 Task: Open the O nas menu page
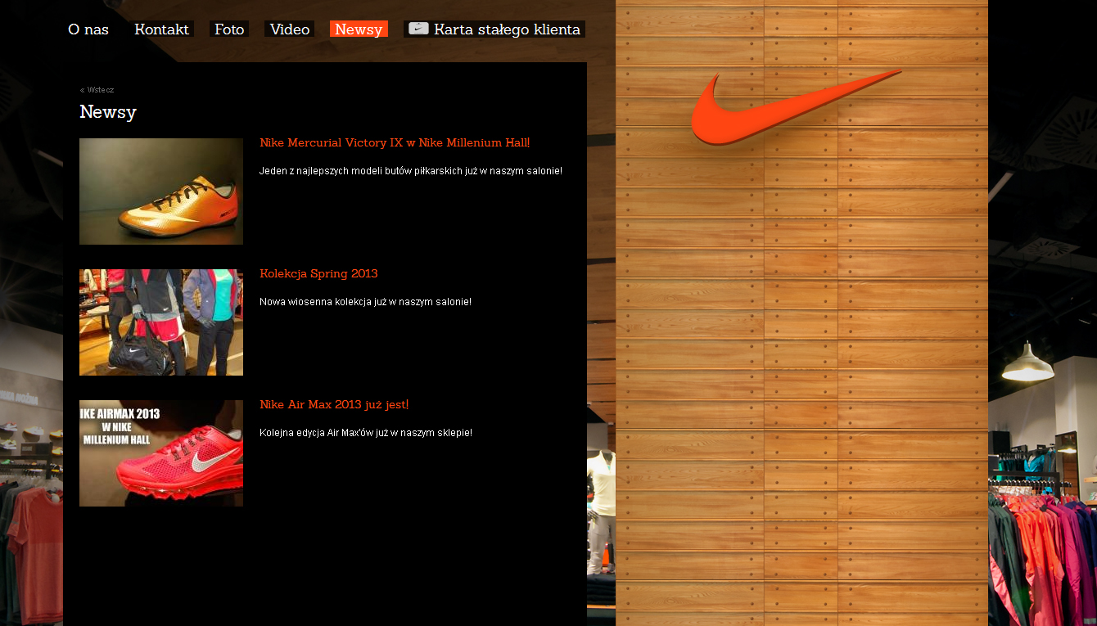tap(88, 29)
